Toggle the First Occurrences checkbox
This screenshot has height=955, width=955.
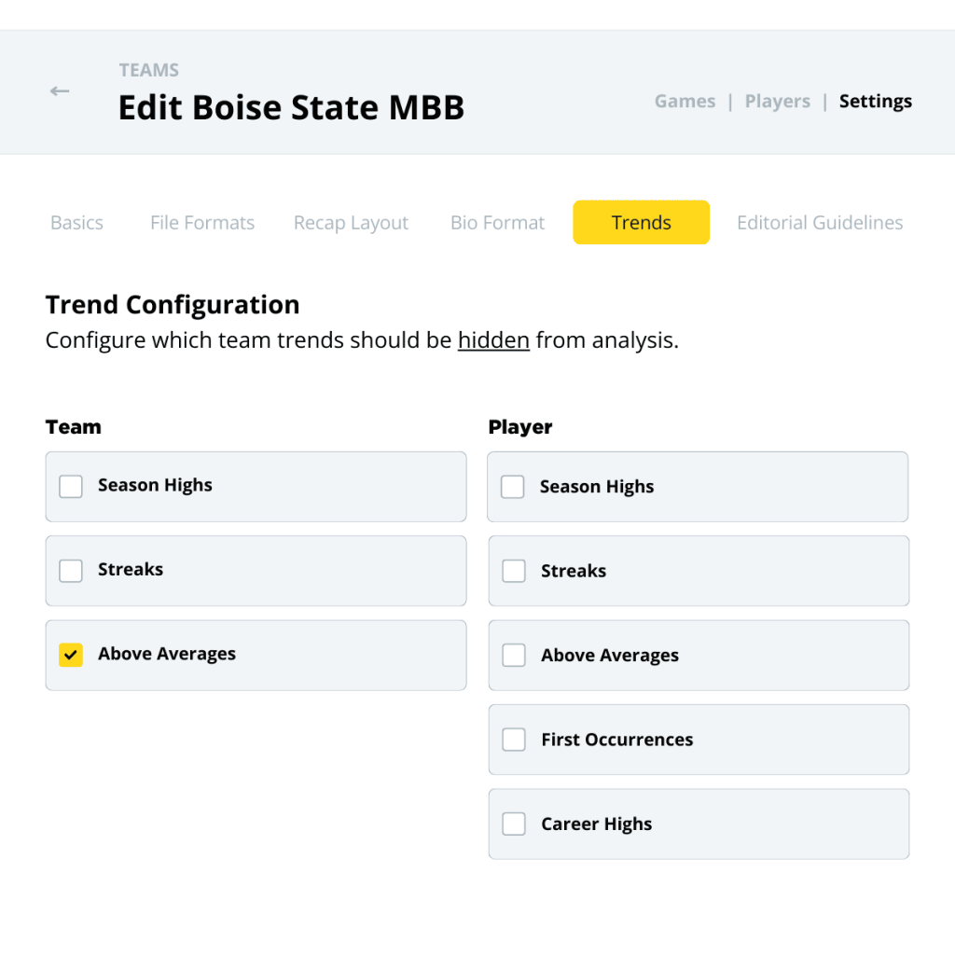pos(514,740)
